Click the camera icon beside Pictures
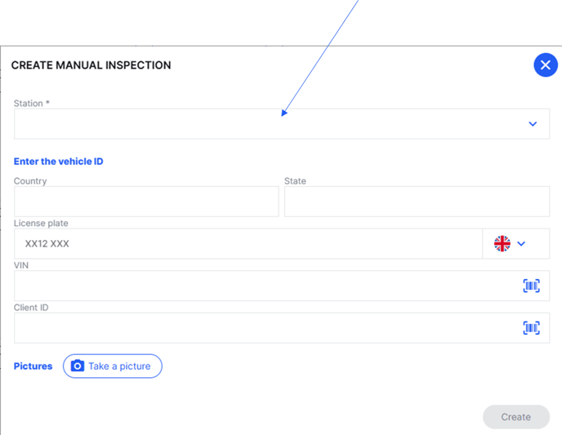Screen dimensions: 562x435 (x=78, y=366)
